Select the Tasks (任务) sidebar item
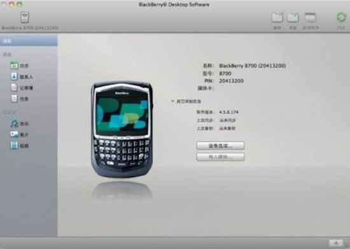 coord(20,98)
